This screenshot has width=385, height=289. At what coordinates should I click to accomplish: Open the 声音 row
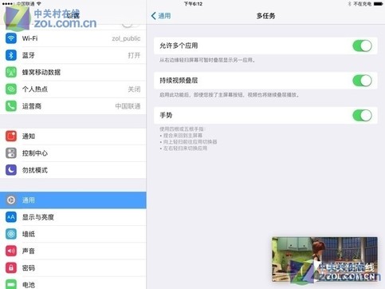click(73, 251)
